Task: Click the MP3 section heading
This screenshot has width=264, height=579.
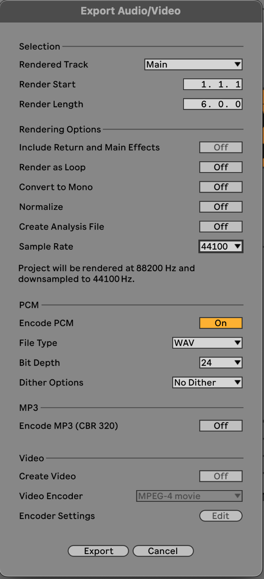Action: [x=29, y=408]
